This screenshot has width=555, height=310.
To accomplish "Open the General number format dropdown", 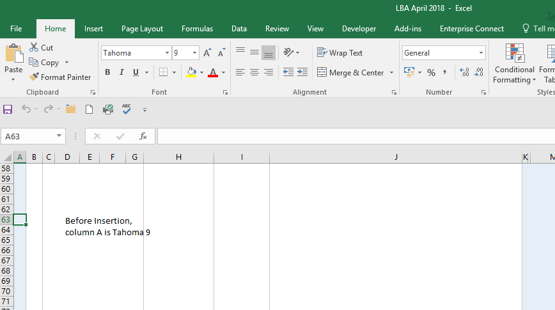I will click(x=481, y=52).
